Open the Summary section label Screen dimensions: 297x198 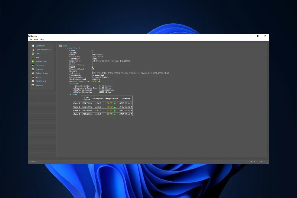pos(40,46)
